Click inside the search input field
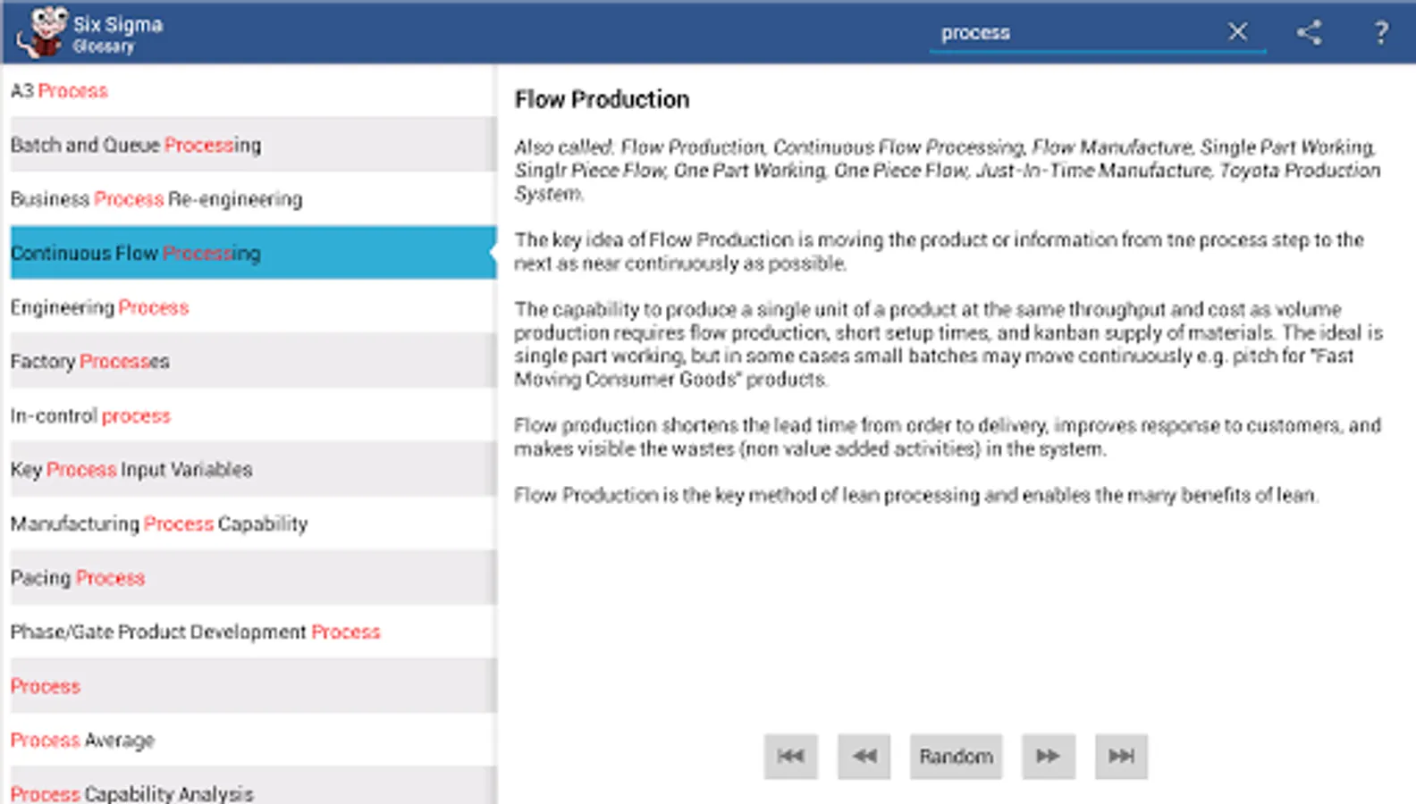1416x804 pixels. click(1073, 31)
